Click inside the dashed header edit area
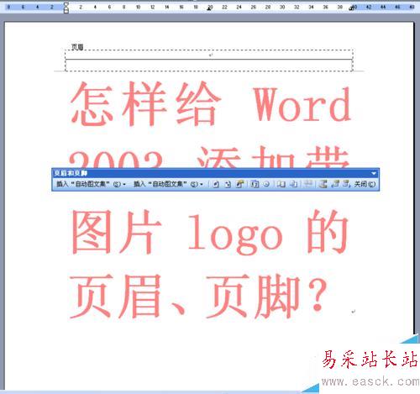This screenshot has height=394, width=420. click(x=209, y=60)
